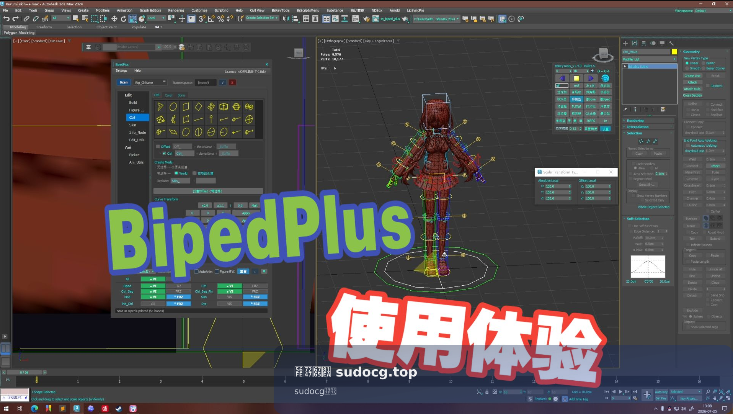Image resolution: width=733 pixels, height=414 pixels.
Task: Choose the cube controller shape in BipedPlus
Action: 224,107
